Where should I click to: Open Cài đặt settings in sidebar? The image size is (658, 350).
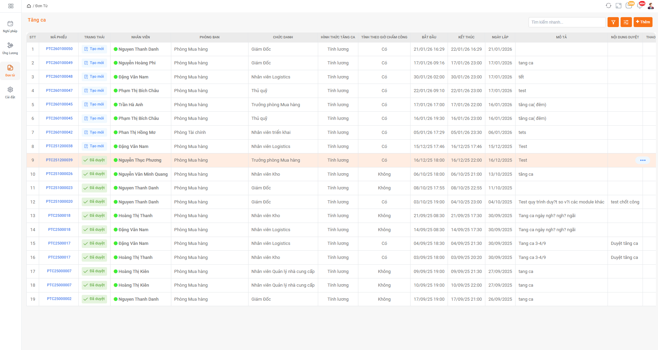coord(10,92)
